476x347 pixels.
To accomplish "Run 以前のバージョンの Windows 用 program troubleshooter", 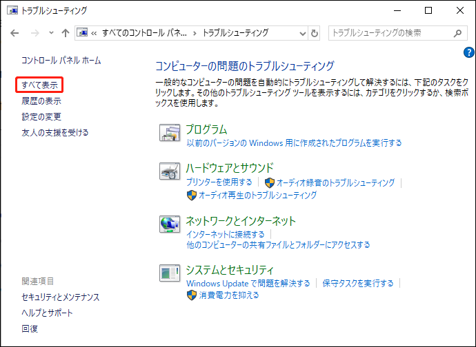I will (x=294, y=143).
